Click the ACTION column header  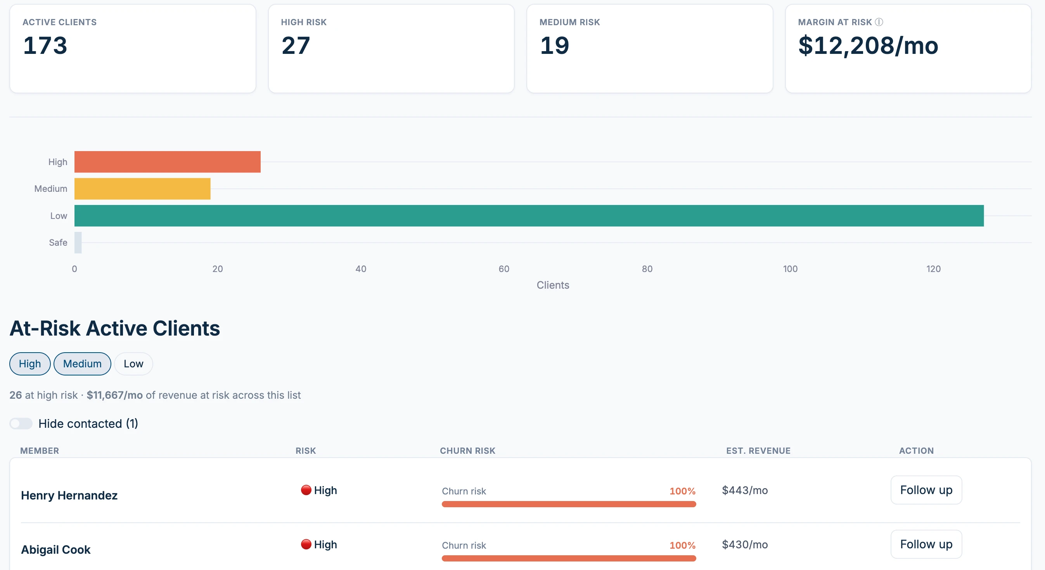[x=916, y=451]
